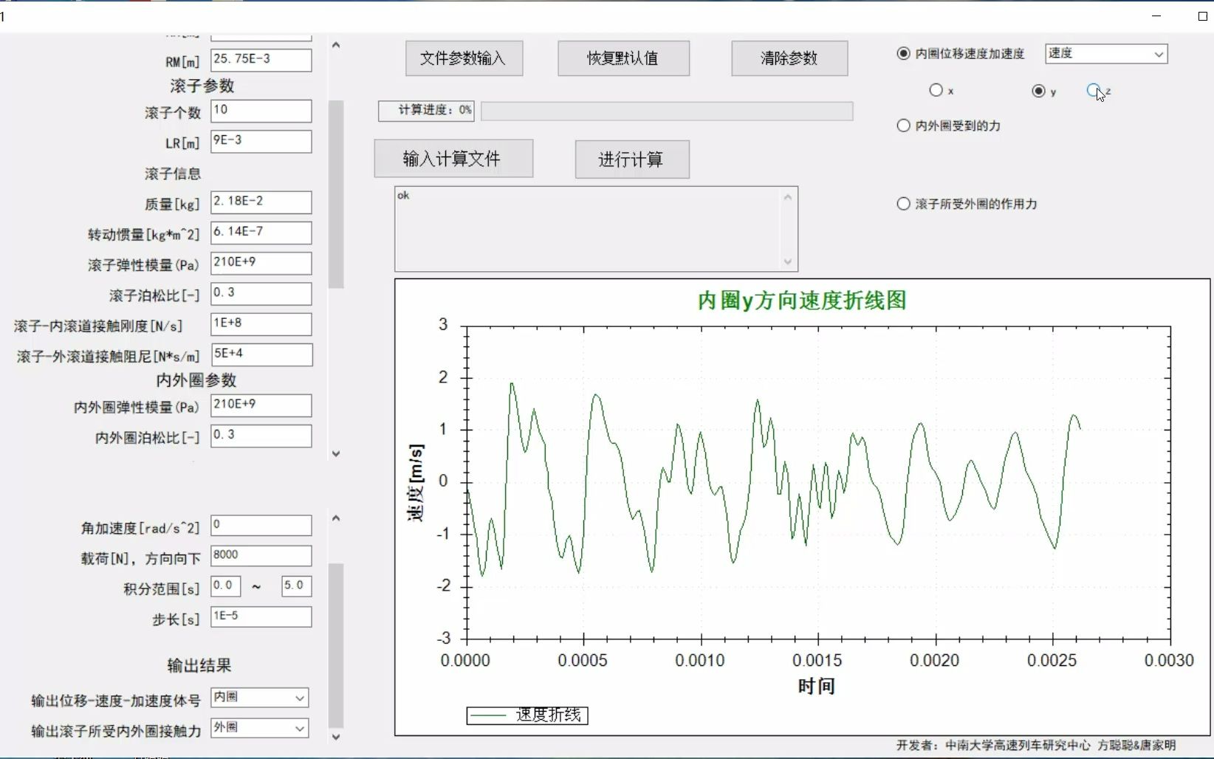This screenshot has height=759, width=1214.
Task: Click the 清除参数 button
Action: [x=789, y=58]
